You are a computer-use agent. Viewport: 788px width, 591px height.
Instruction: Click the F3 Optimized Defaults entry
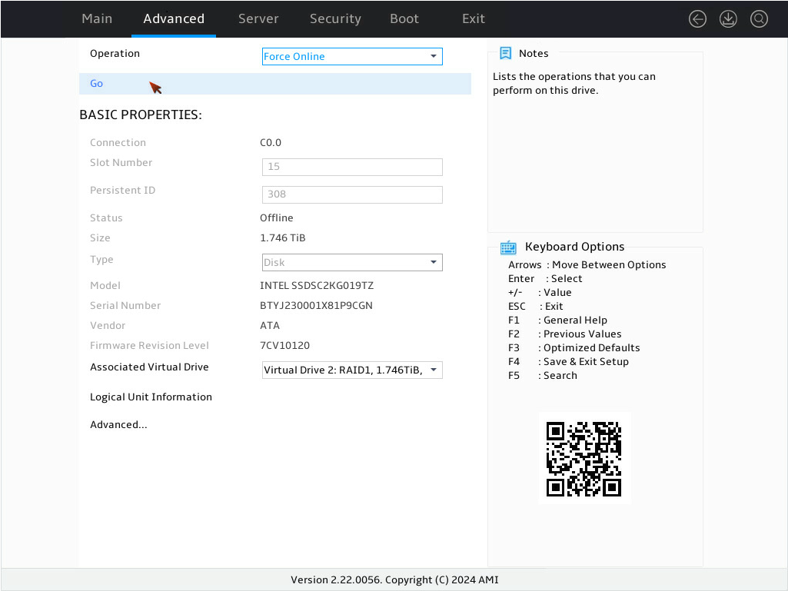point(574,348)
